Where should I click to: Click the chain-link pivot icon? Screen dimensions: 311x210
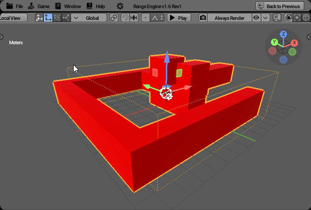point(113,18)
